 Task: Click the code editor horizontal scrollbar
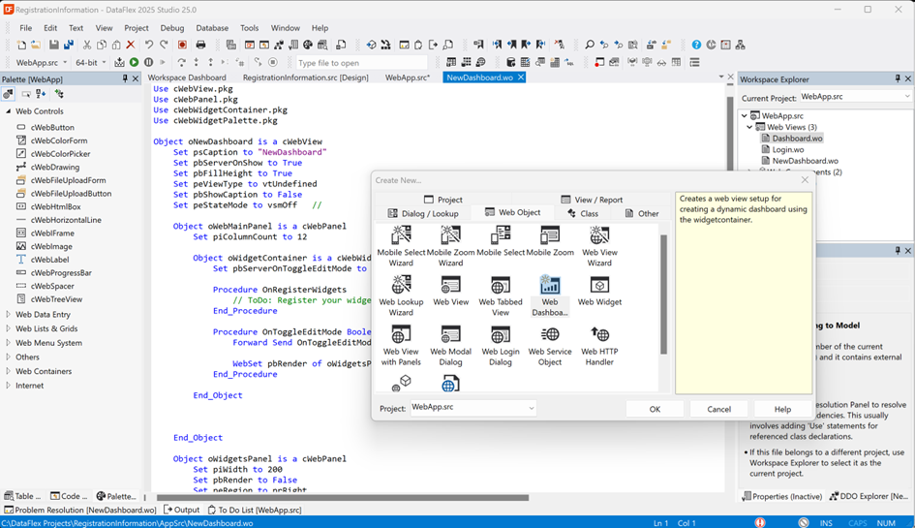click(343, 498)
